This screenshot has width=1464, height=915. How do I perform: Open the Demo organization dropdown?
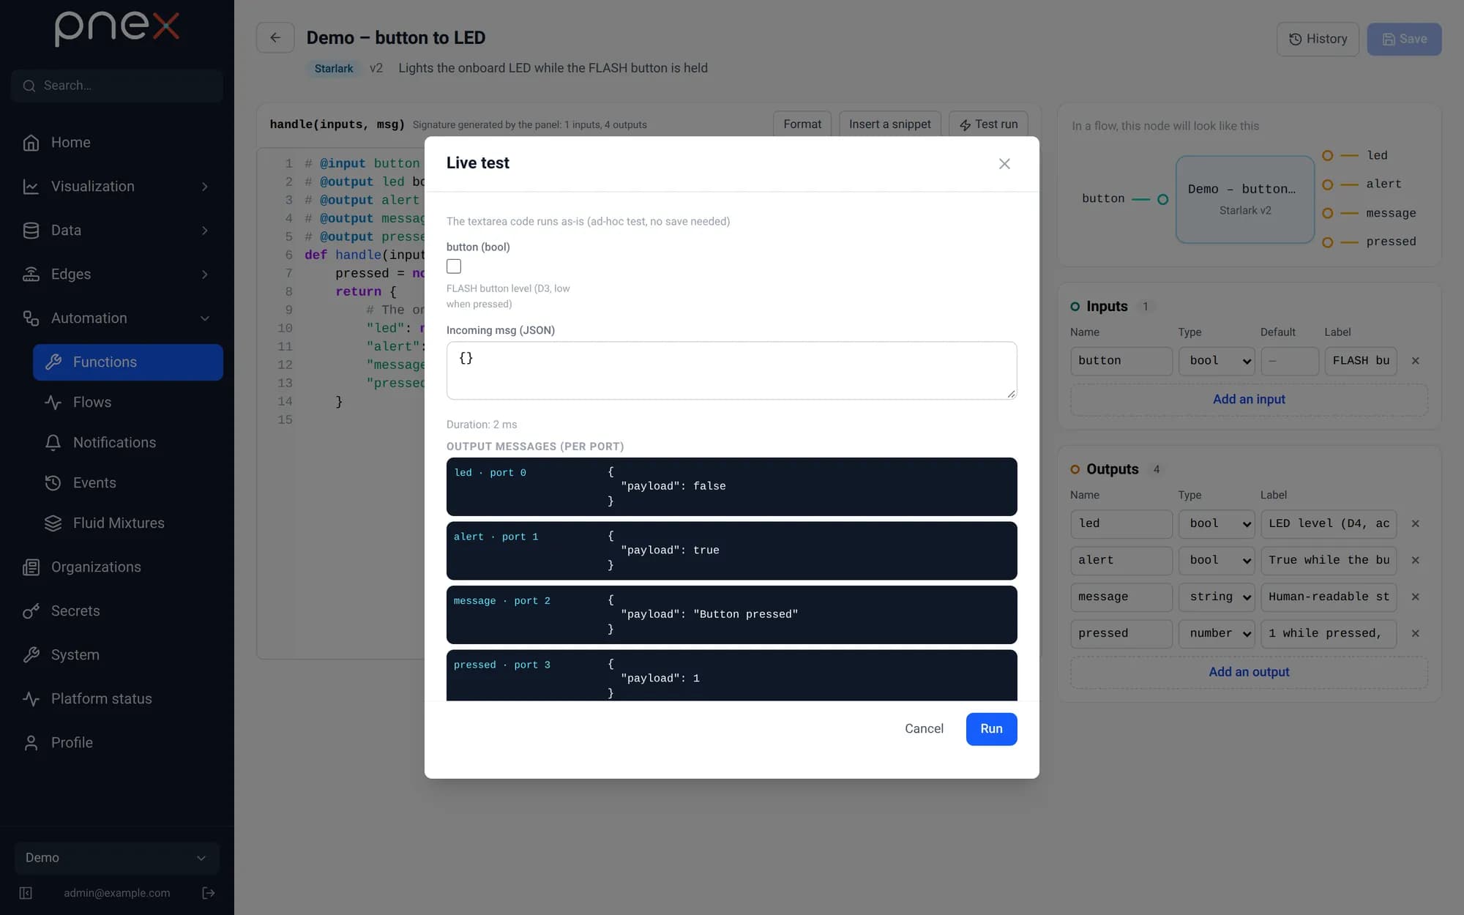(x=117, y=858)
